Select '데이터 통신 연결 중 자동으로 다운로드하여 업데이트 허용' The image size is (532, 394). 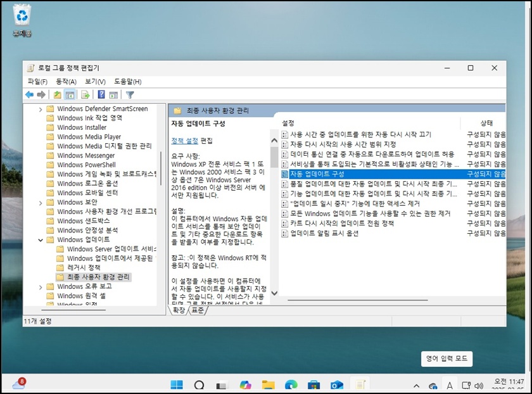(372, 155)
